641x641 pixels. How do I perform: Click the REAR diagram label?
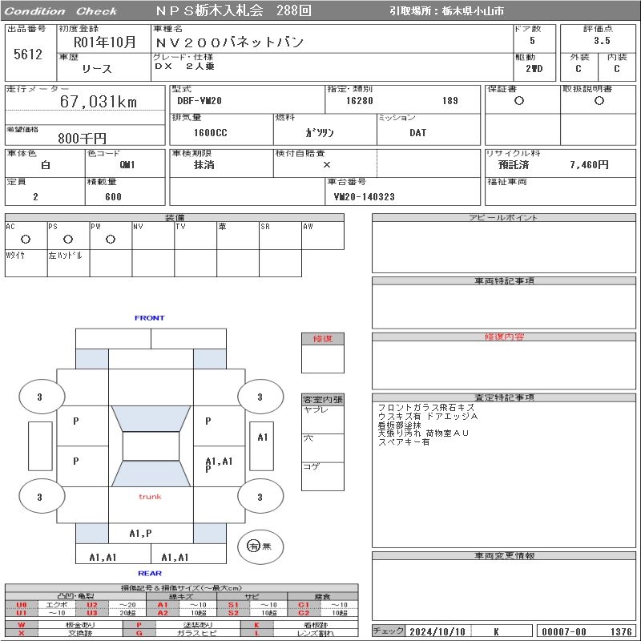click(150, 573)
